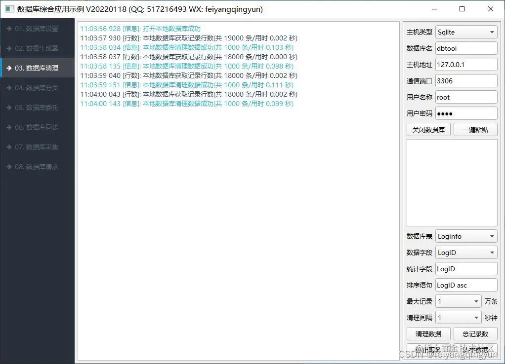Click the empty text box below 关闭数据库
This screenshot has height=364, width=505.
click(x=452, y=182)
